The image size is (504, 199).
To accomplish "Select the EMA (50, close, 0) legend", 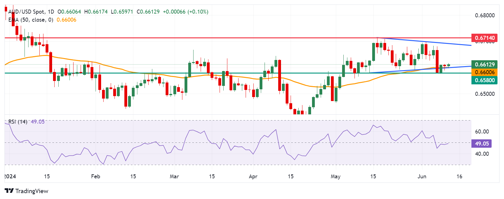I will pyautogui.click(x=31, y=20).
